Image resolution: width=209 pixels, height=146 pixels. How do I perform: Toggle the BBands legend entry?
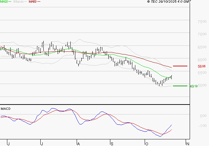click(x=19, y=2)
